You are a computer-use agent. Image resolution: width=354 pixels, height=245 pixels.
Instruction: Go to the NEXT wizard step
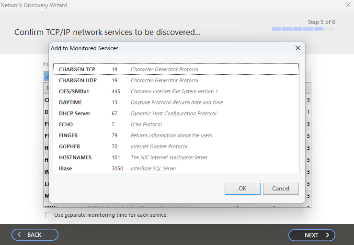[x=311, y=235]
